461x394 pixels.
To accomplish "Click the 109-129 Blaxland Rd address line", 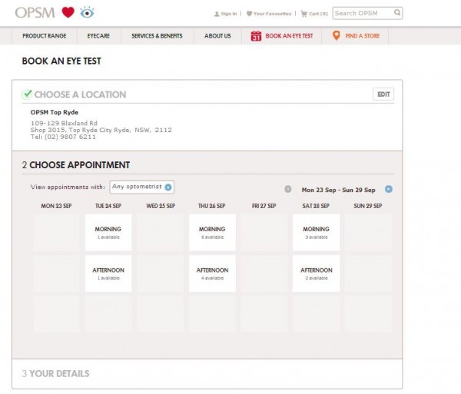I will coord(64,123).
